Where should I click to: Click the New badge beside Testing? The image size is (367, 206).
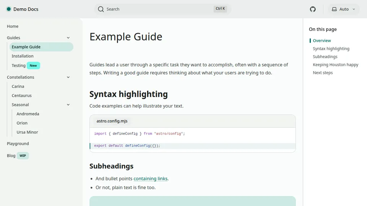(33, 66)
